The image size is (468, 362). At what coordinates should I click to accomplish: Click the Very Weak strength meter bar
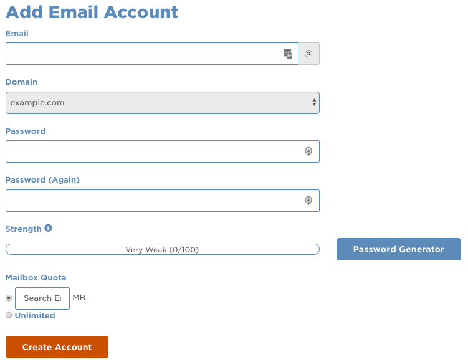pyautogui.click(x=163, y=249)
